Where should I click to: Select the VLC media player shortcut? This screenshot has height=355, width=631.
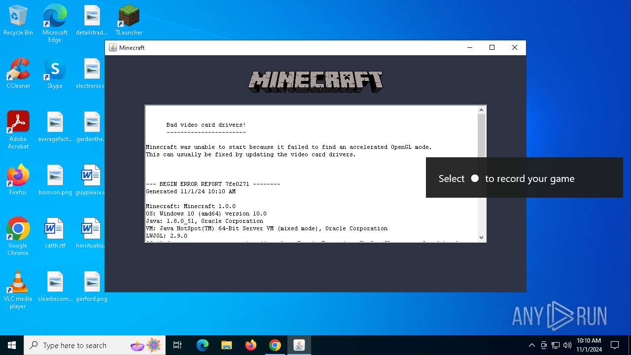(x=18, y=290)
